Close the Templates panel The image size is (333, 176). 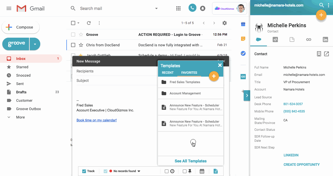coord(220,65)
